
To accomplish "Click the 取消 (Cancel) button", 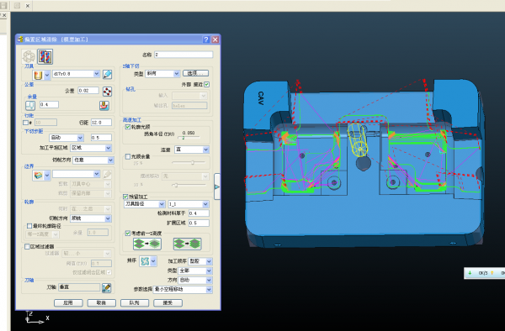I will (x=102, y=303).
